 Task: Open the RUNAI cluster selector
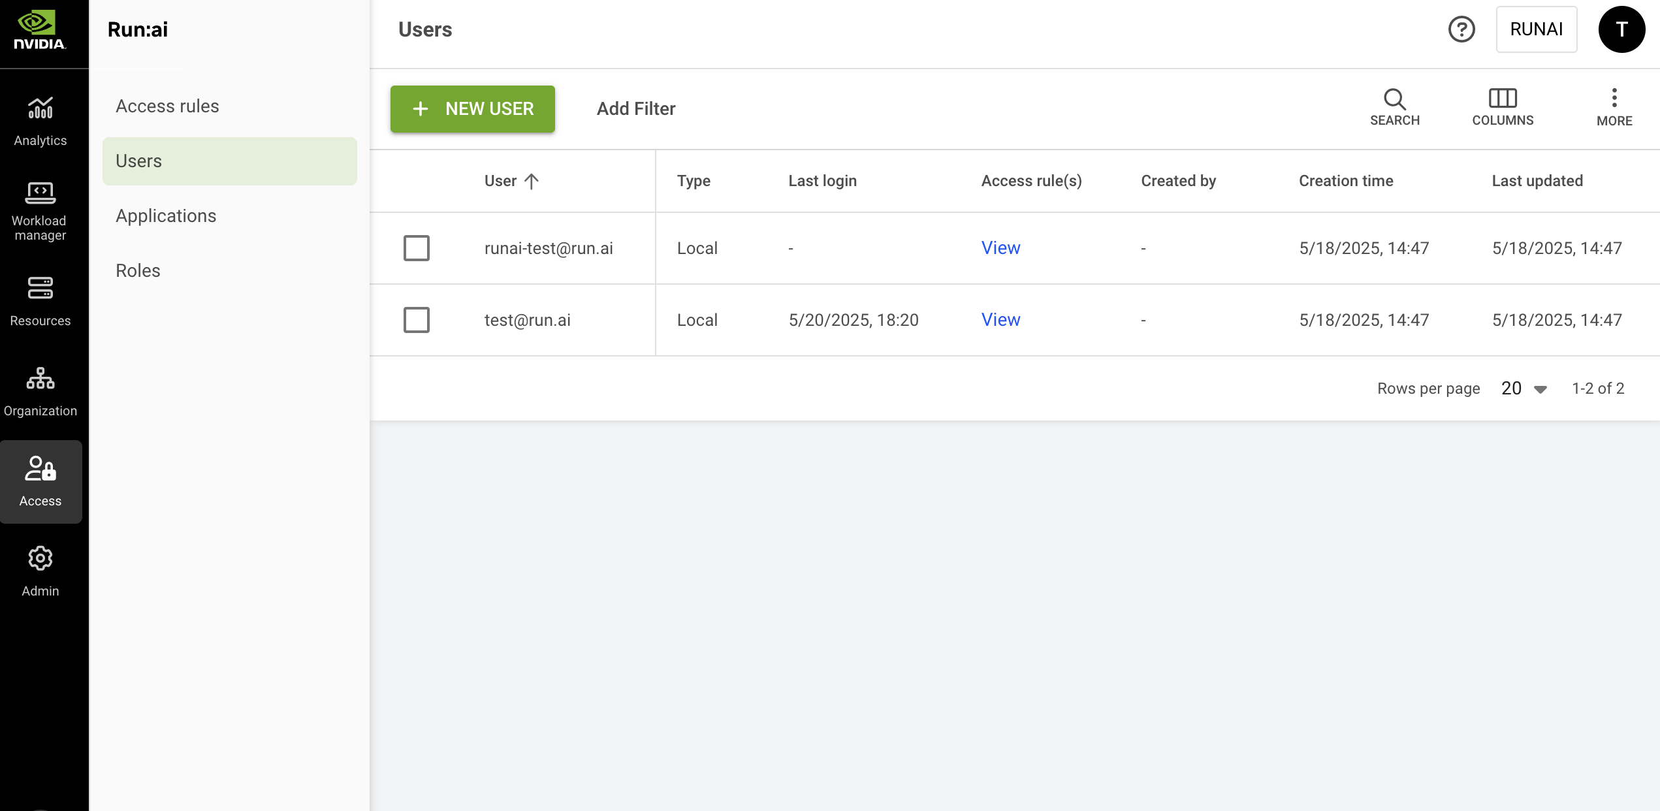pyautogui.click(x=1536, y=29)
